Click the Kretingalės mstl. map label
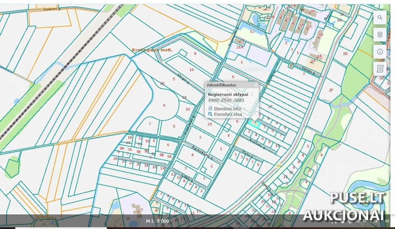The image size is (395, 229). click(152, 50)
